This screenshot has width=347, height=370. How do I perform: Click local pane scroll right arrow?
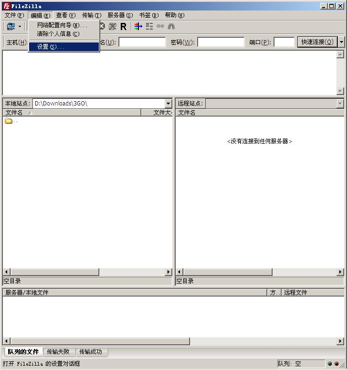pos(168,272)
